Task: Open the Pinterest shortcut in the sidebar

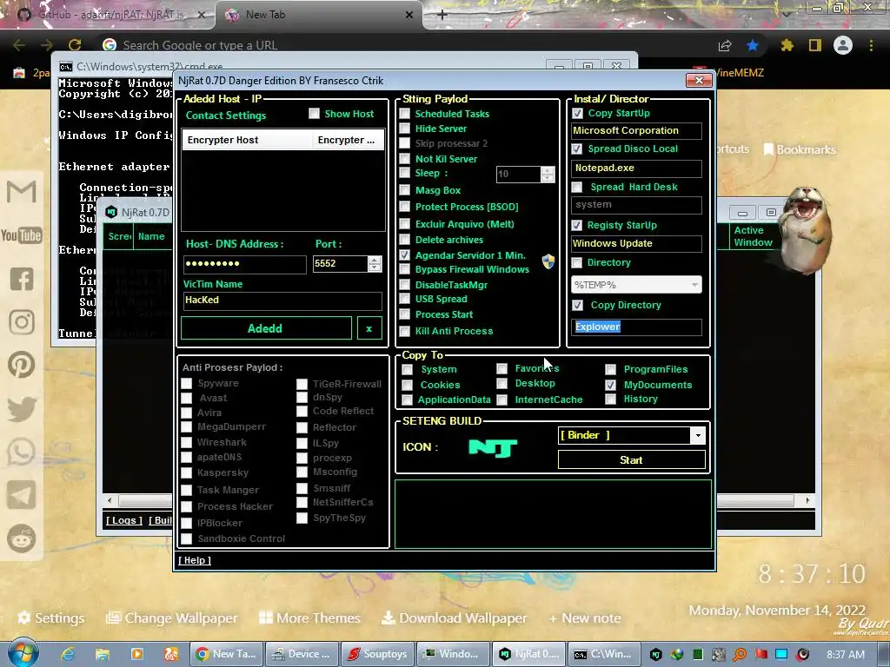Action: (22, 365)
